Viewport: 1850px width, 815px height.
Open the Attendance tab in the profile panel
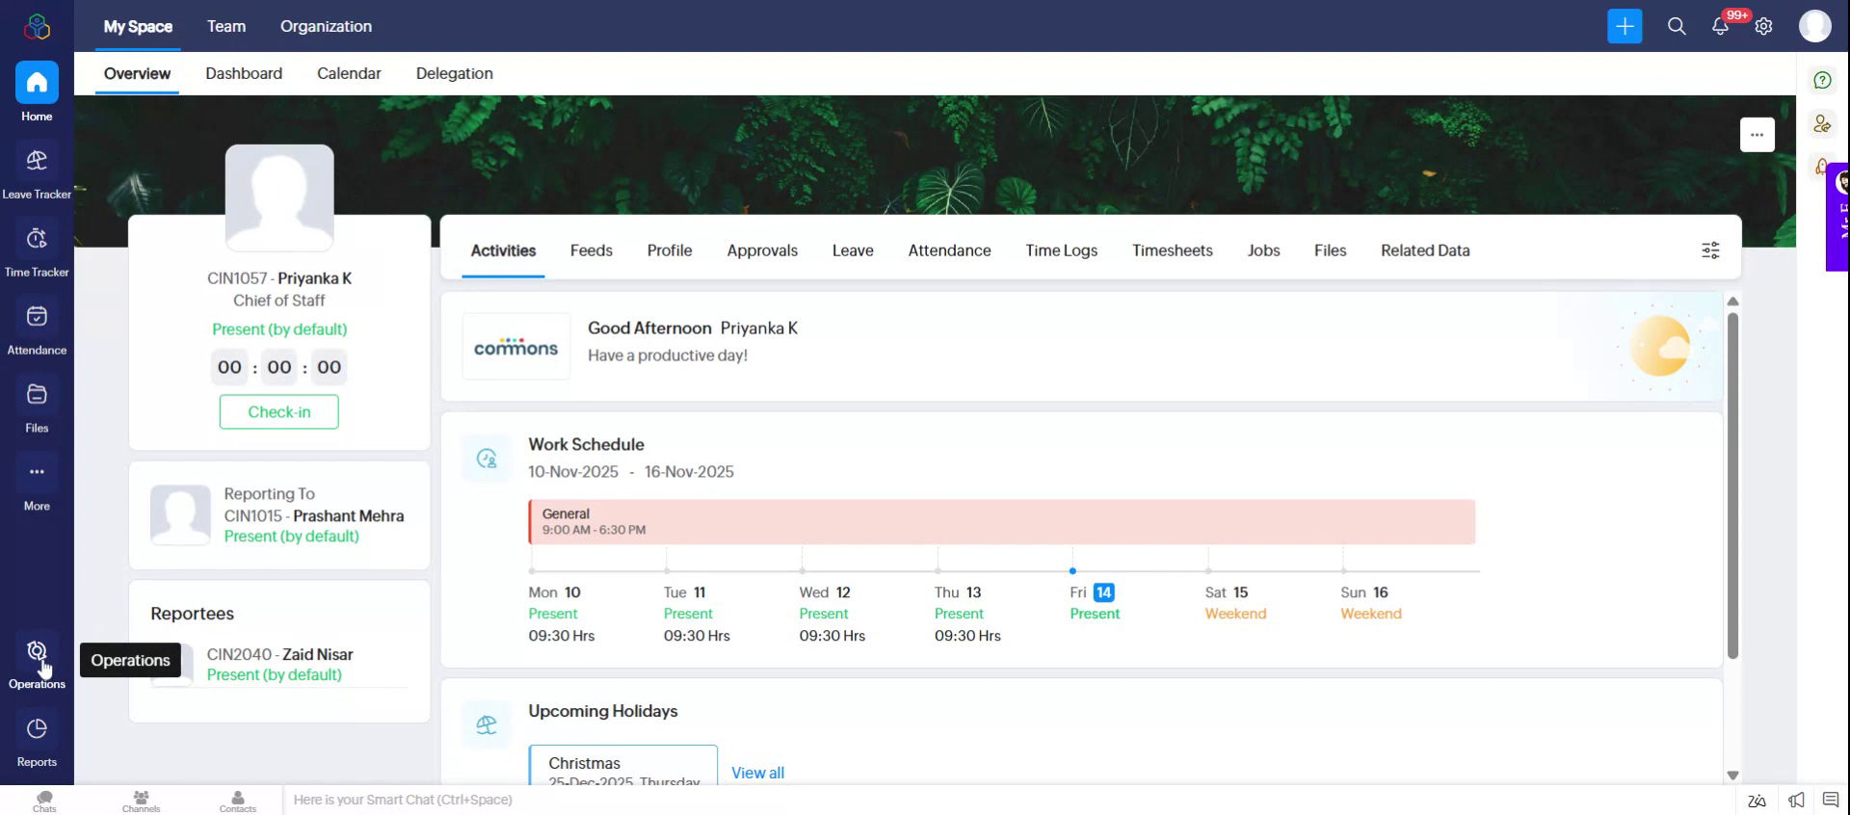point(949,250)
